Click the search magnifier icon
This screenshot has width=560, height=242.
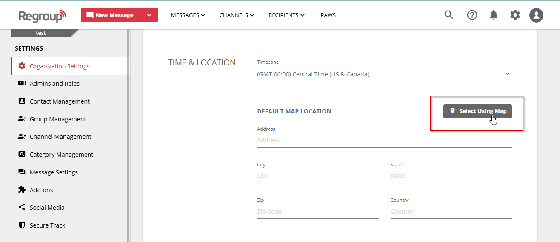pos(449,15)
